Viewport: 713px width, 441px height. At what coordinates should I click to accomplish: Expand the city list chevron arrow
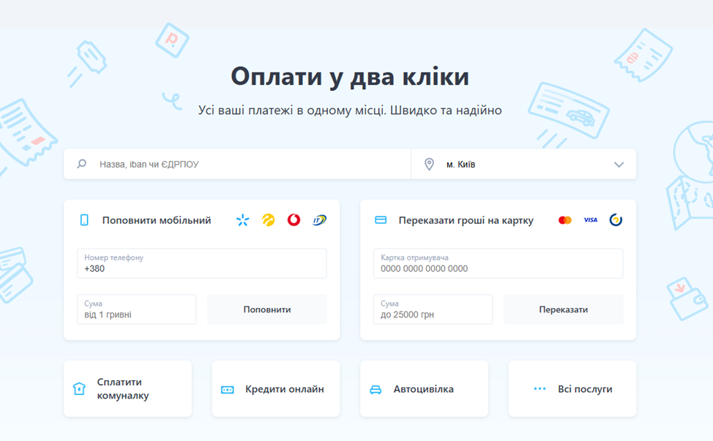(619, 165)
